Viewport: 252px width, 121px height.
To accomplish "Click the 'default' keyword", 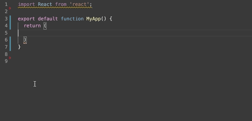I will 48,19.
